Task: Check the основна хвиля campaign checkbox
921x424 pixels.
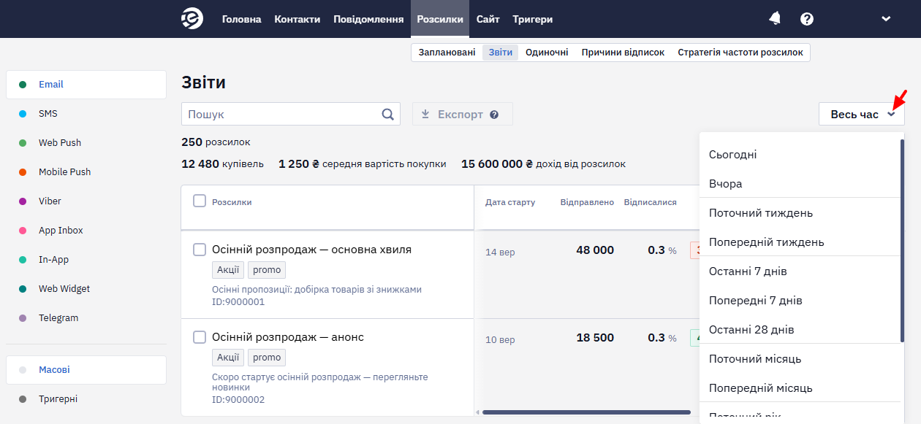Action: point(200,250)
